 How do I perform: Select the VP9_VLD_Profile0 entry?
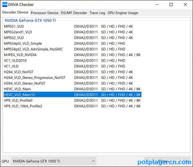click(x=73, y=100)
